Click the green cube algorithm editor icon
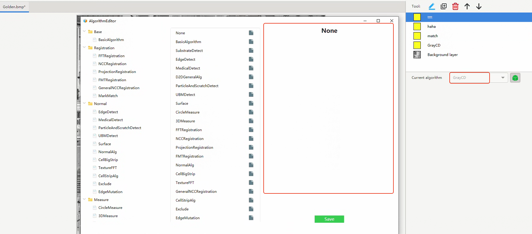Image resolution: width=532 pixels, height=234 pixels. point(515,78)
